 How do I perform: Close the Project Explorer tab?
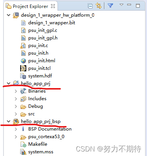[53, 6]
